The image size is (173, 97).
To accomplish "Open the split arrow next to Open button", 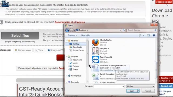I will click(138, 91).
